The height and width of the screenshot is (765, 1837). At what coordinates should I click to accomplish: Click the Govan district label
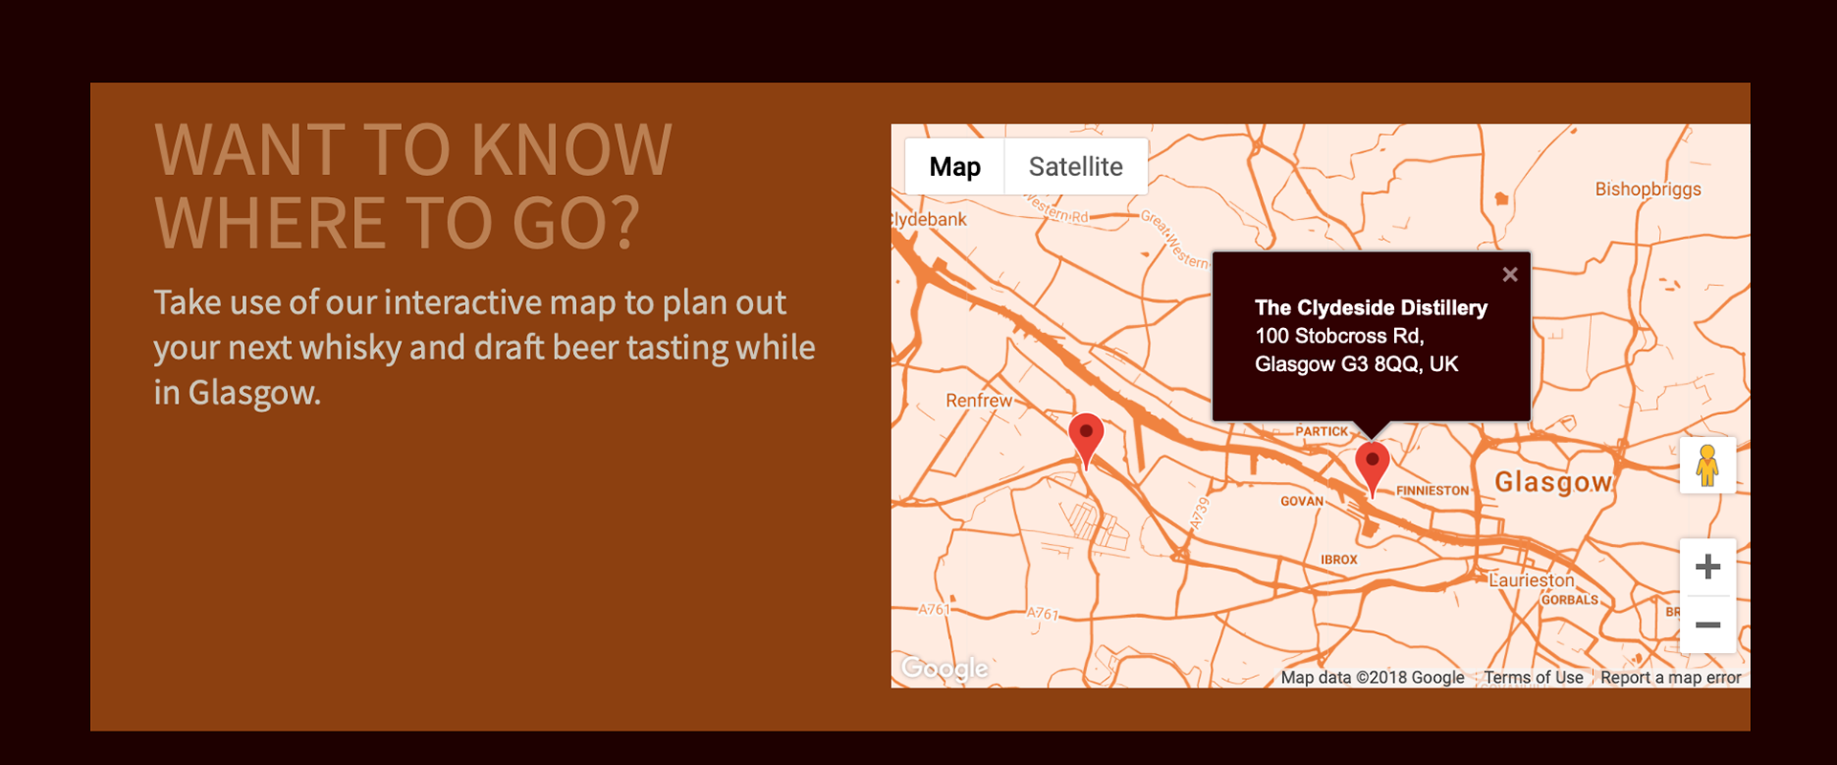pyautogui.click(x=1302, y=501)
